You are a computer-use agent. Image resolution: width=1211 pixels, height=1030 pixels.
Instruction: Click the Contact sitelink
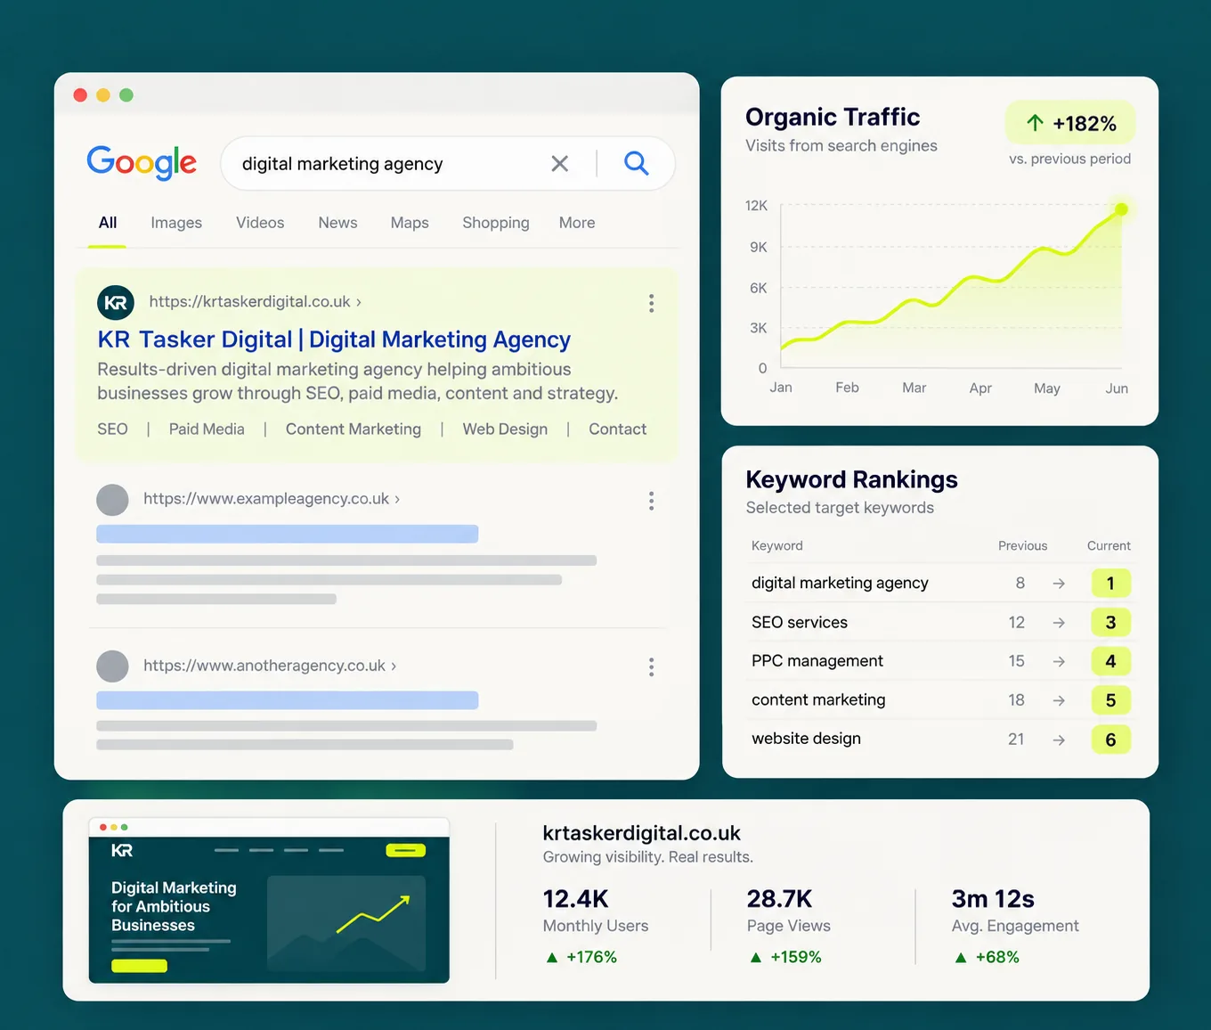click(x=617, y=429)
